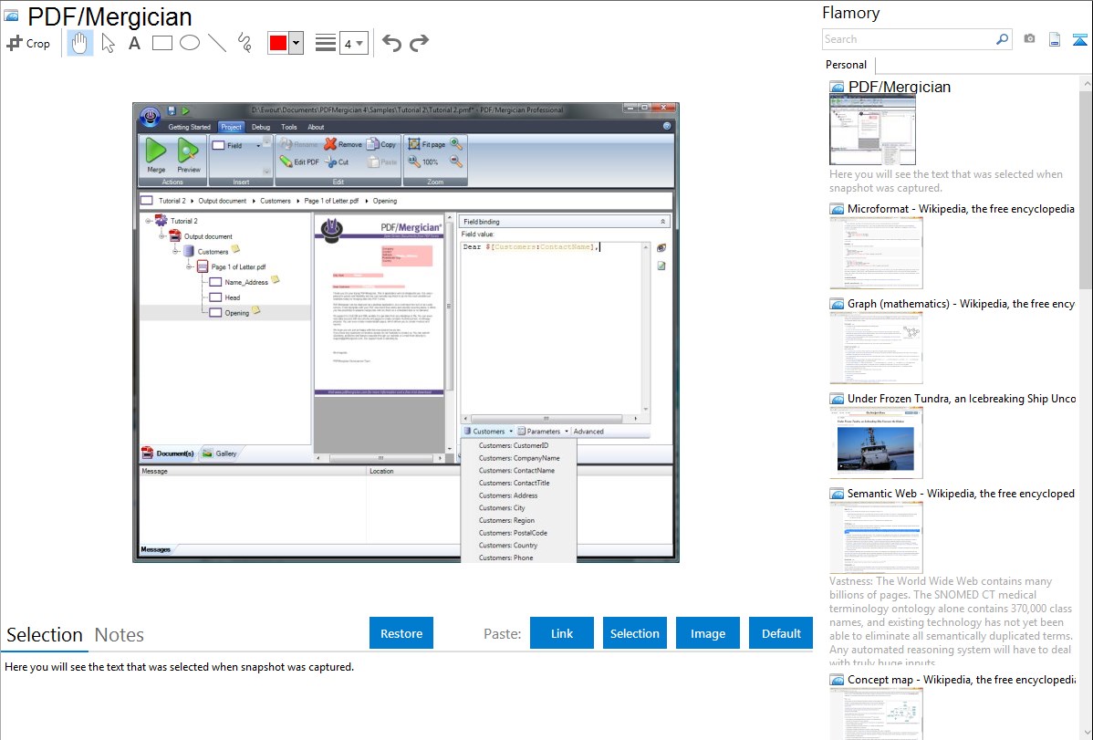Select the straight line tool
The image size is (1093, 740).
[217, 43]
